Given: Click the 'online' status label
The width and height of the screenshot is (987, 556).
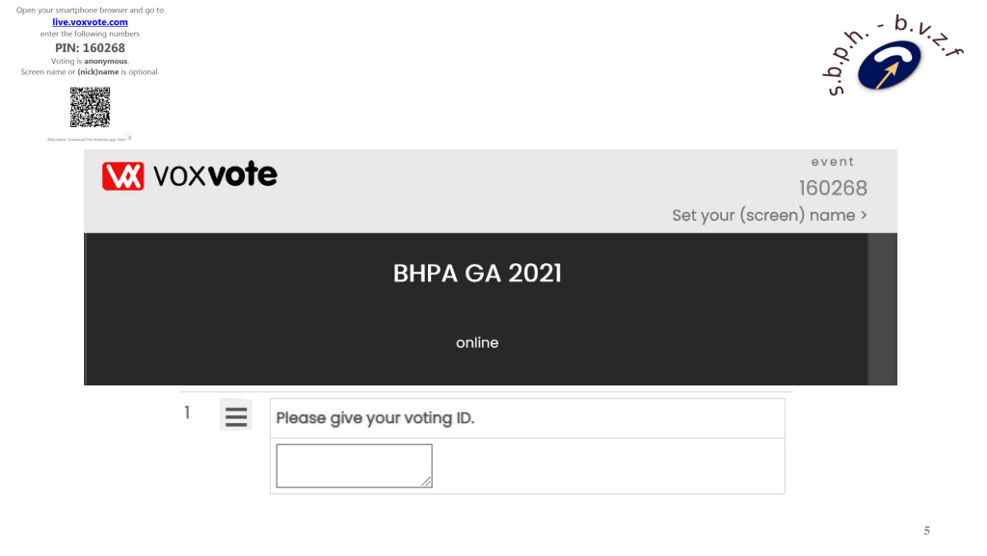Looking at the screenshot, I should pyautogui.click(x=477, y=343).
